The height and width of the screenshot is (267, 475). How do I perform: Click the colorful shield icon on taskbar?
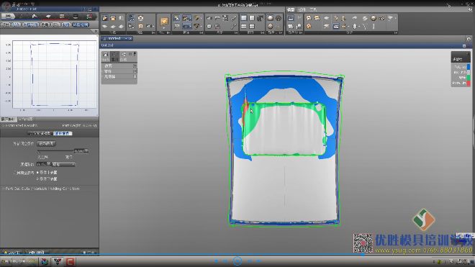tap(45, 261)
